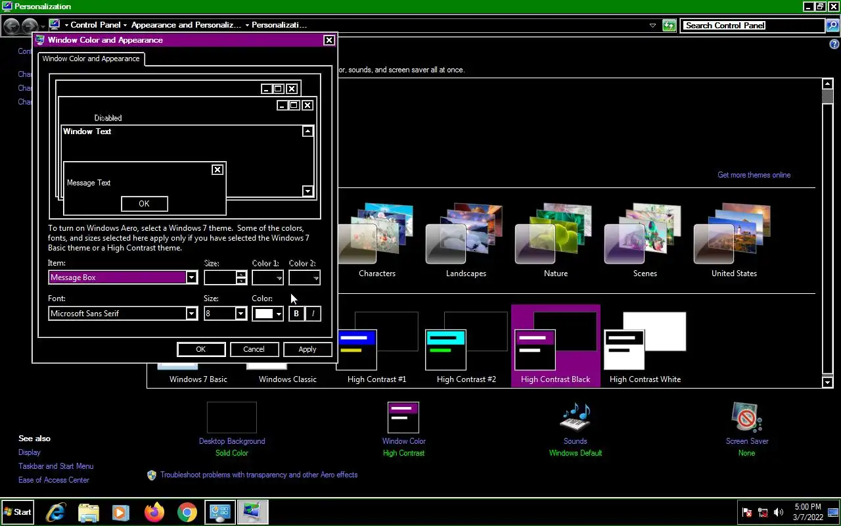The height and width of the screenshot is (526, 841).
Task: Click the Start button
Action: 18,512
